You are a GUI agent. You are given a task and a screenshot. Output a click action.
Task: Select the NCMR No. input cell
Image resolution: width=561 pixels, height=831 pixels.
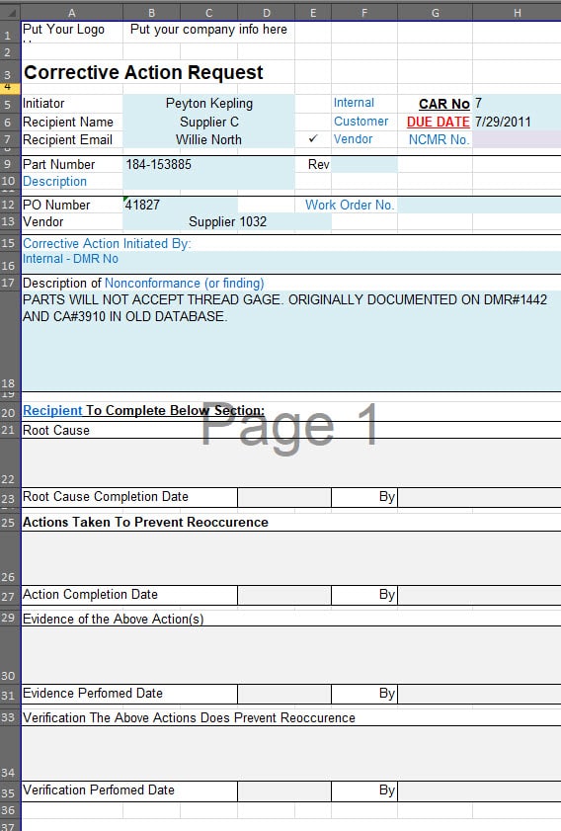pos(517,139)
